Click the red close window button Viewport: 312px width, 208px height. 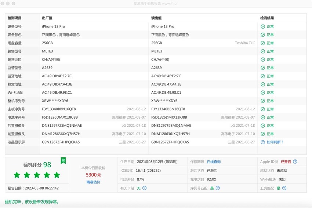pos(2,3)
